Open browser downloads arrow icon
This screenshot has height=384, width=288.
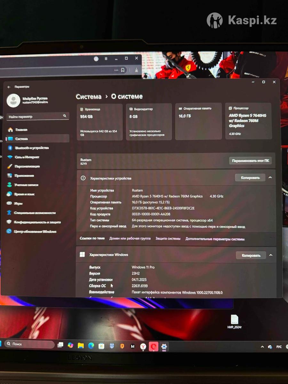[136, 70]
